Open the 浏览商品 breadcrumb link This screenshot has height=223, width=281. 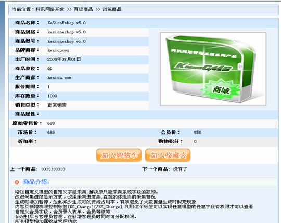click(112, 9)
